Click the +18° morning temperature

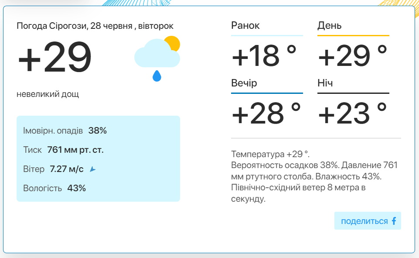coord(264,56)
